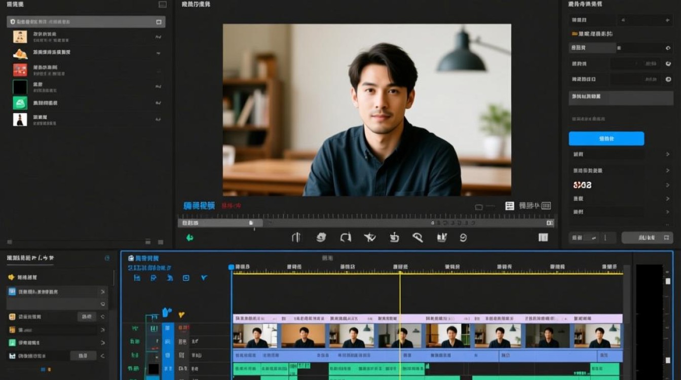Select the lower-left panel's underlined title tab
The image size is (681, 380).
[30, 258]
